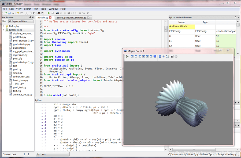Click the 3D surface in Mayavi Scene

pyautogui.click(x=181, y=103)
